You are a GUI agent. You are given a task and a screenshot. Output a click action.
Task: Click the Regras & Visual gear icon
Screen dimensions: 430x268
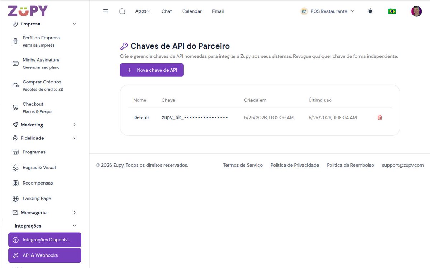[x=15, y=168]
